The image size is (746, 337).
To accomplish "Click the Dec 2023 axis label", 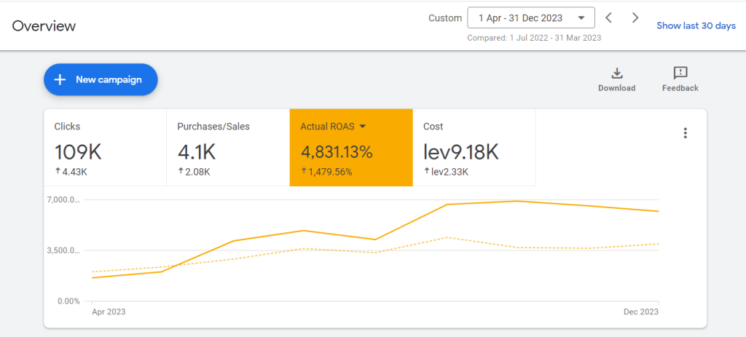I will (641, 312).
